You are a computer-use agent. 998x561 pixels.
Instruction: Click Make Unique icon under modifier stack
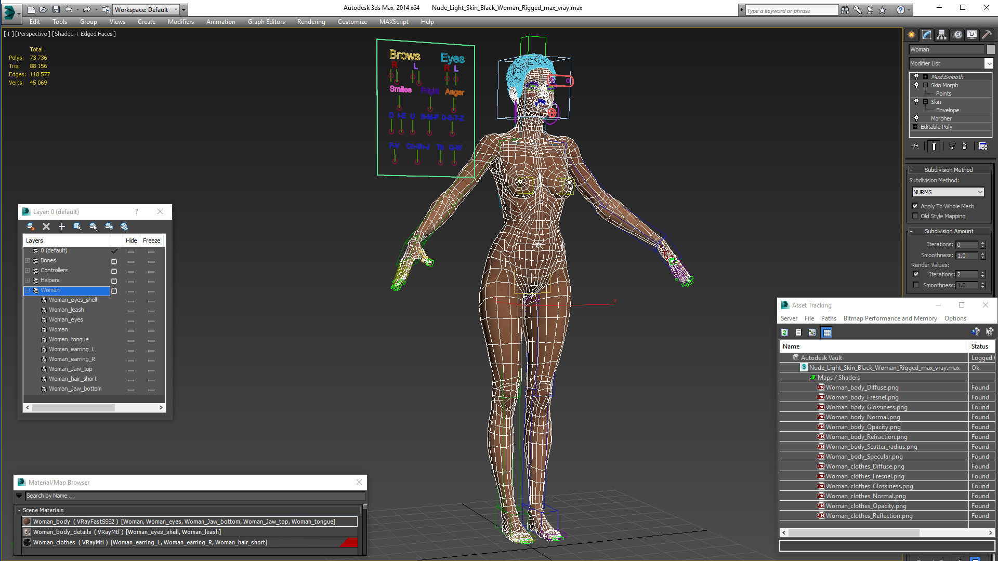click(952, 146)
